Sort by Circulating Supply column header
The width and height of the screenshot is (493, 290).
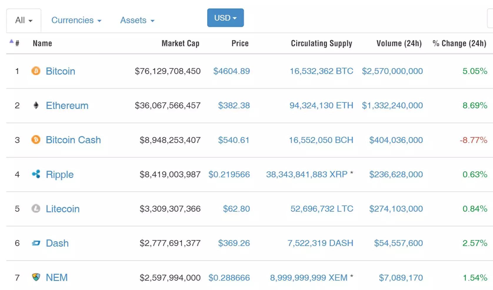(x=322, y=43)
